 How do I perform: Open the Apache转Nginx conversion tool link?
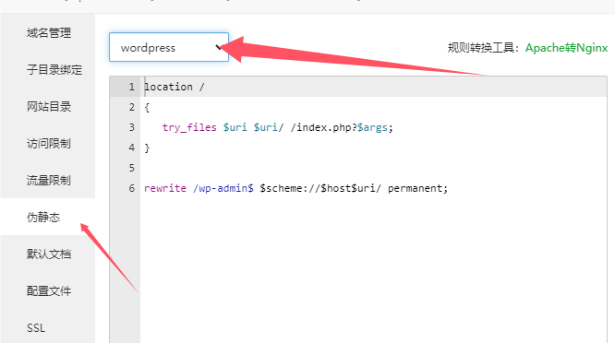click(566, 48)
